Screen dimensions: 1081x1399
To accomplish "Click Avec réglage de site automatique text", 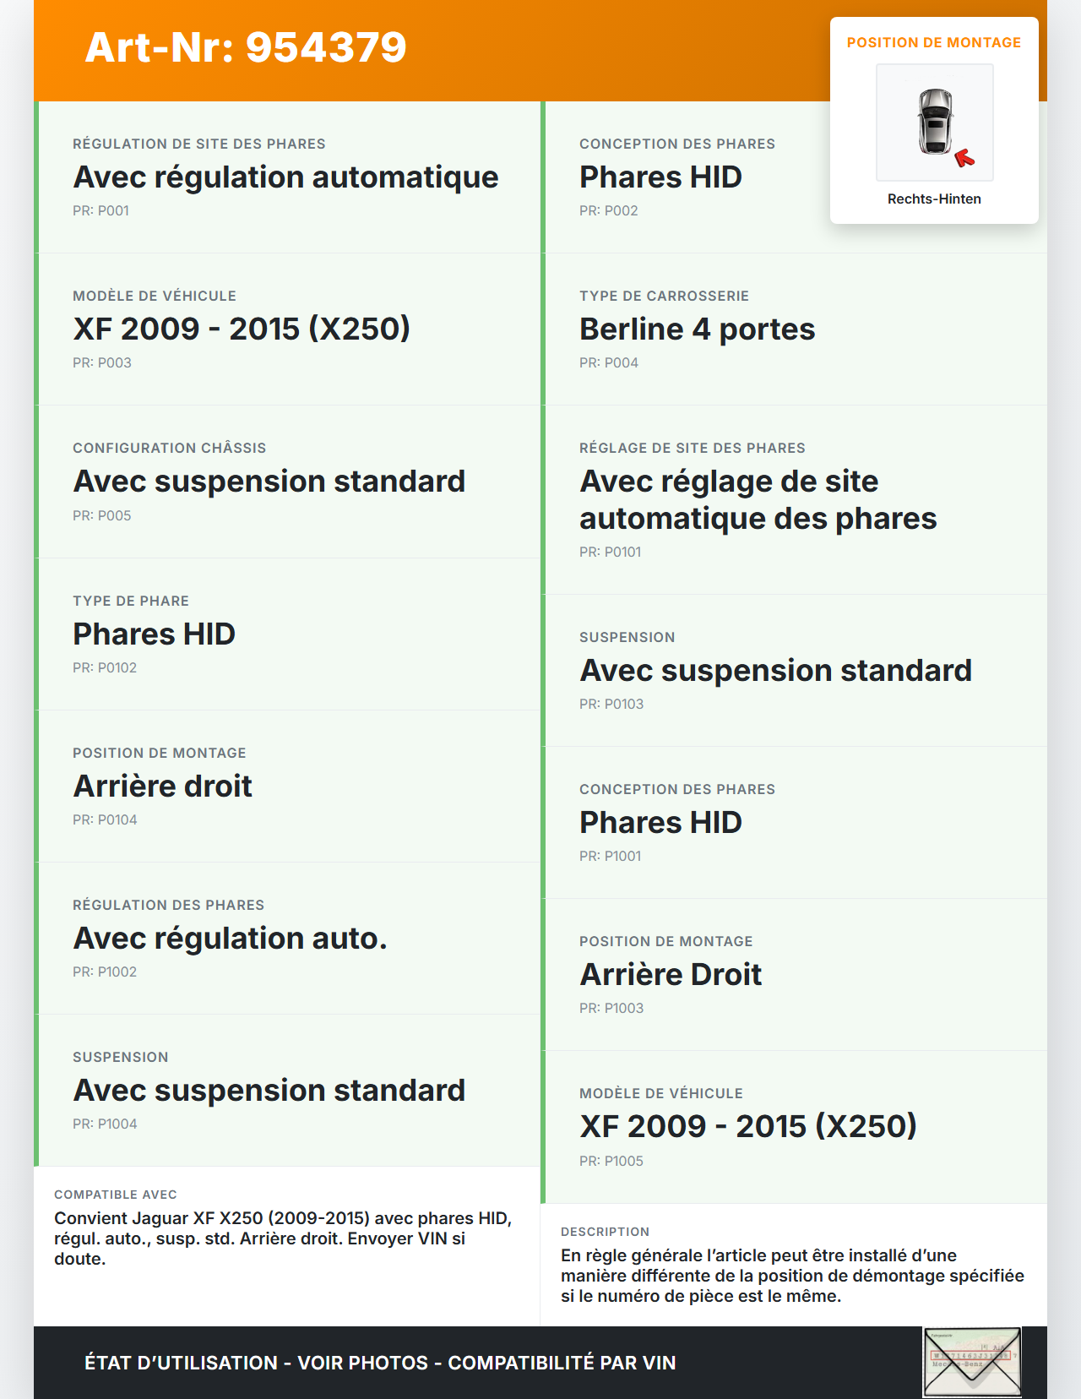I will tap(758, 499).
